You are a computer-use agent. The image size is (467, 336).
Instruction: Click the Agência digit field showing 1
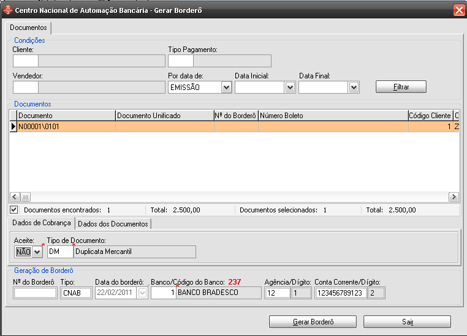[x=301, y=293]
